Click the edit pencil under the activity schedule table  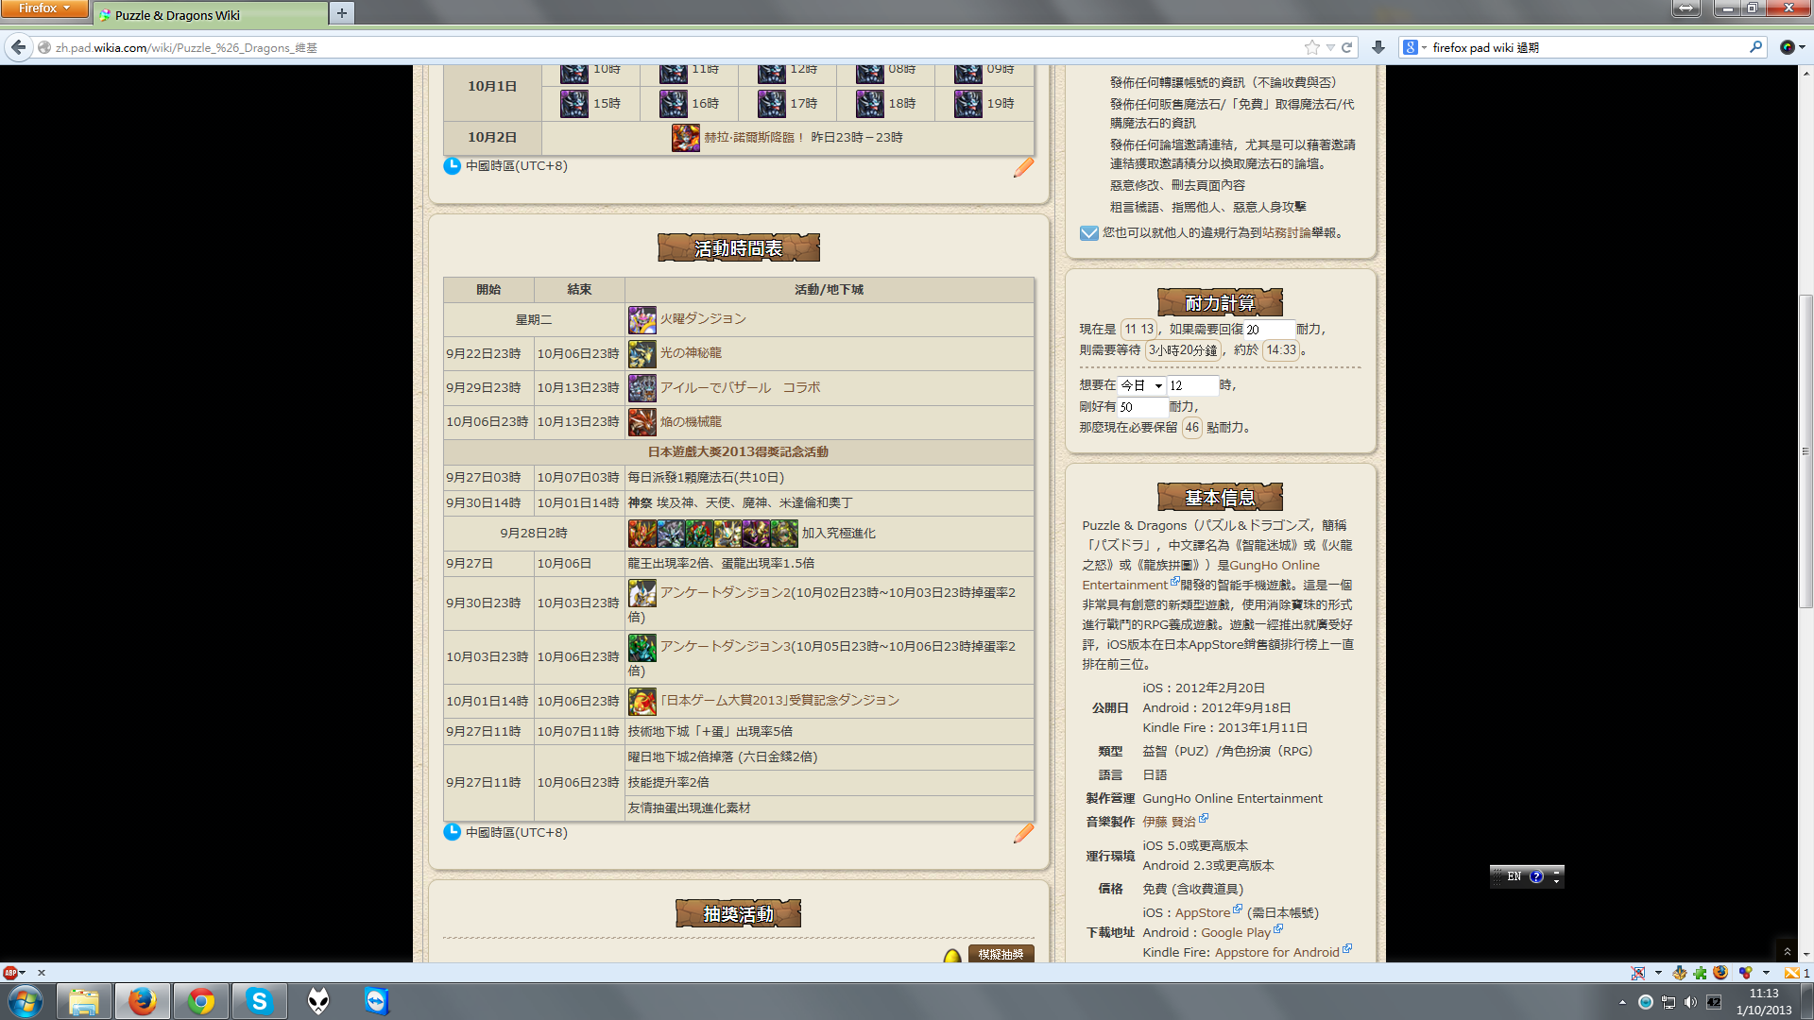1023,833
